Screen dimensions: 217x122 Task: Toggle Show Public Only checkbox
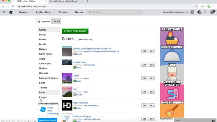78,40
